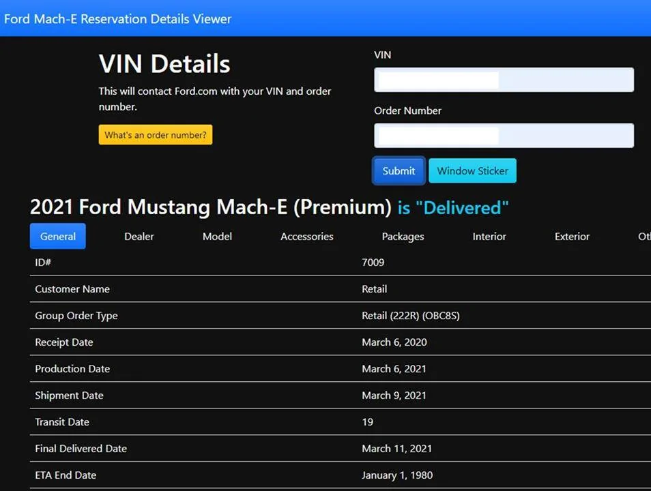The height and width of the screenshot is (491, 651).
Task: Click the "Group Order Type" row label
Action: (76, 316)
